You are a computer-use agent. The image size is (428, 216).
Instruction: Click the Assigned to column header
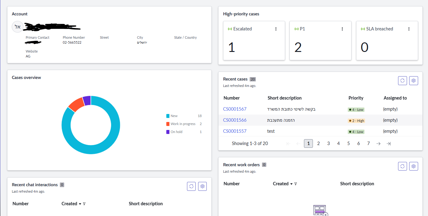pyautogui.click(x=395, y=98)
